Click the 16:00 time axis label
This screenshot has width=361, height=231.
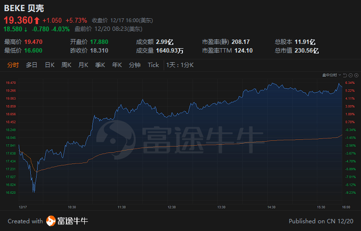click(x=346, y=207)
